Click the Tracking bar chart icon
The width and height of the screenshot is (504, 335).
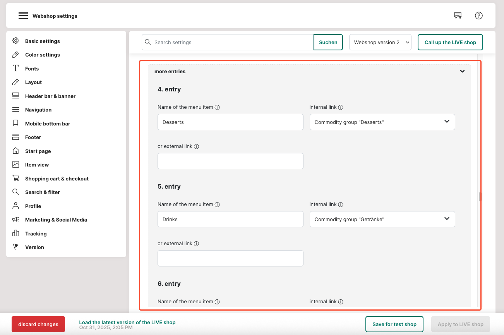15,234
